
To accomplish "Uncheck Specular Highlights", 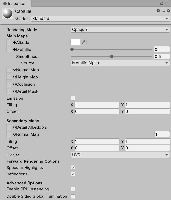I will 73,167.
